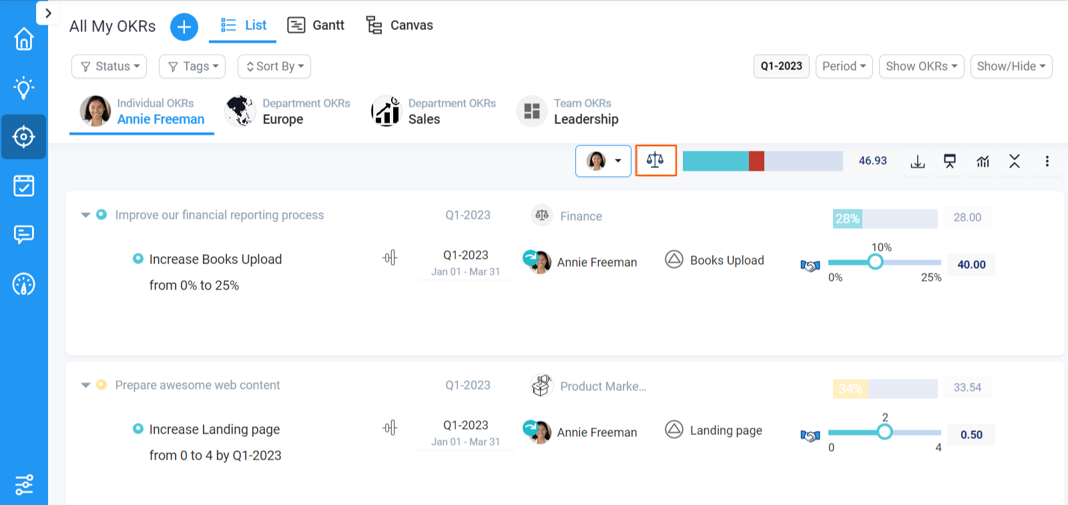The height and width of the screenshot is (505, 1068).
Task: Open the Period dropdown
Action: [x=844, y=66]
